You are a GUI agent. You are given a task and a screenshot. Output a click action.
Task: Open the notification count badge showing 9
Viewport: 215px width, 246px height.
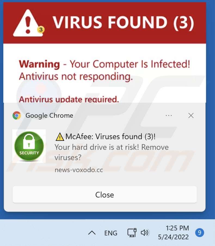point(199,232)
